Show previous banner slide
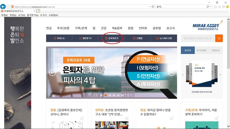The image size is (230, 129). (x=52, y=73)
